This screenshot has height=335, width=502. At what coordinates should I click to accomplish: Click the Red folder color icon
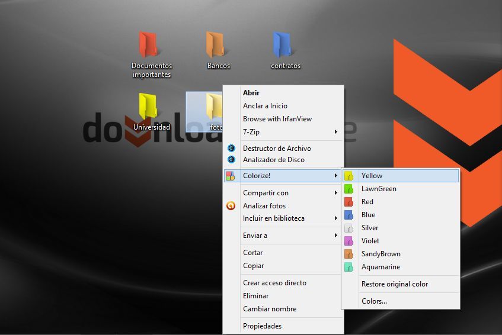(348, 202)
